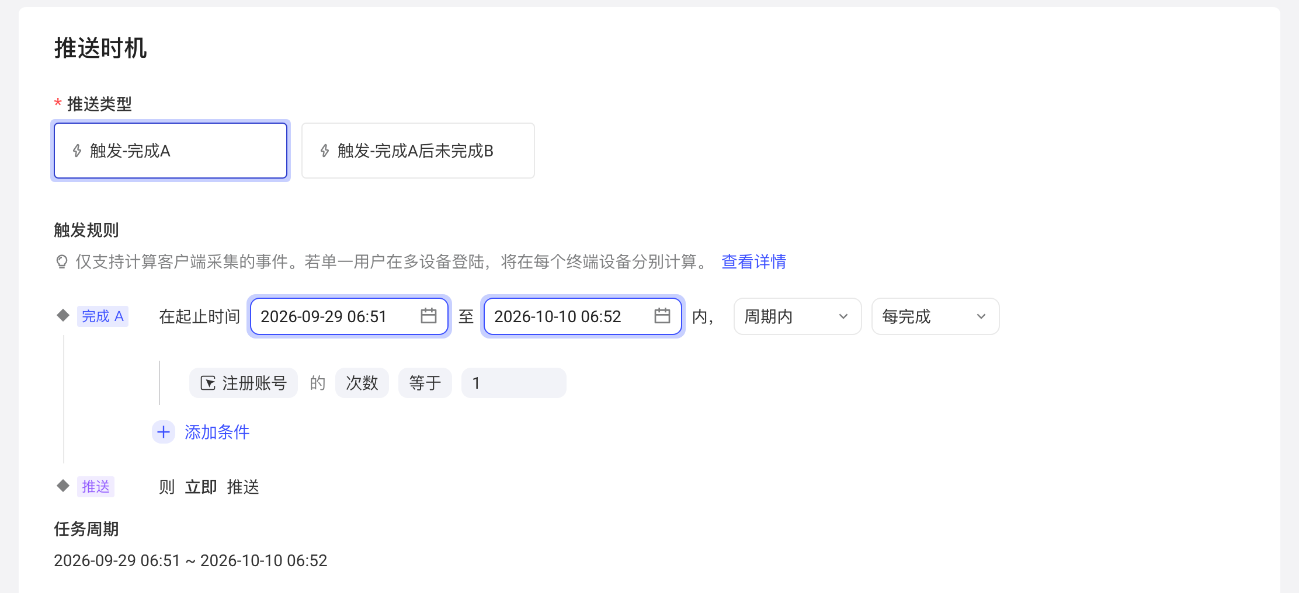Click the 推送类型 field label

point(99,104)
